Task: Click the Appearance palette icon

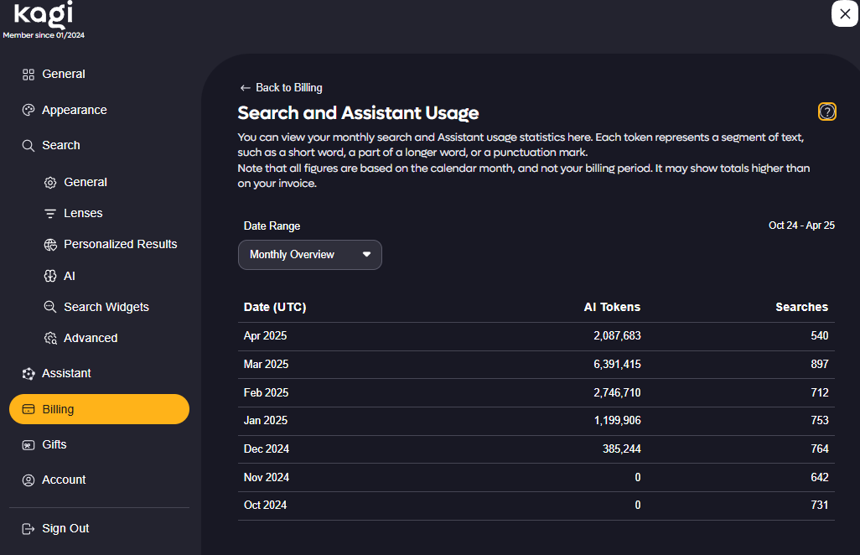Action: point(28,110)
